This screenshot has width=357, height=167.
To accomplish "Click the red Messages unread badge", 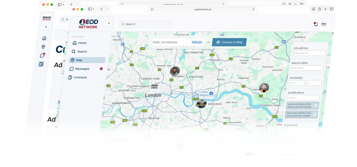I will 101,69.
